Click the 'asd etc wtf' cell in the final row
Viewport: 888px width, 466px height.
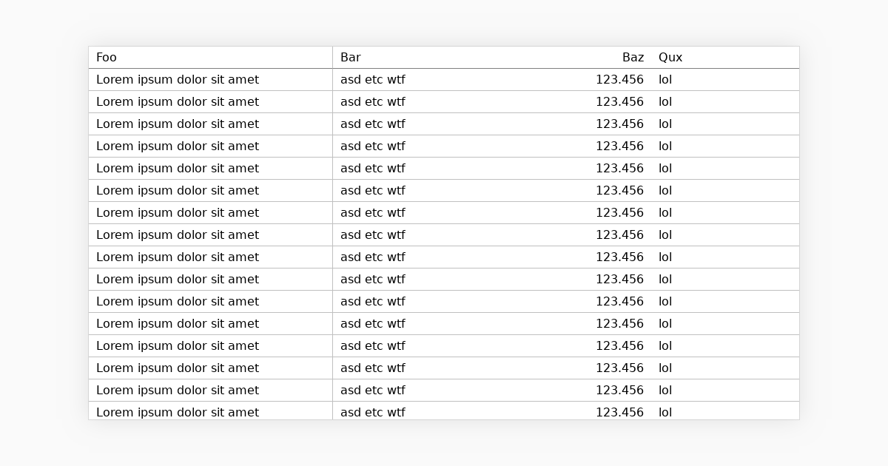click(372, 412)
